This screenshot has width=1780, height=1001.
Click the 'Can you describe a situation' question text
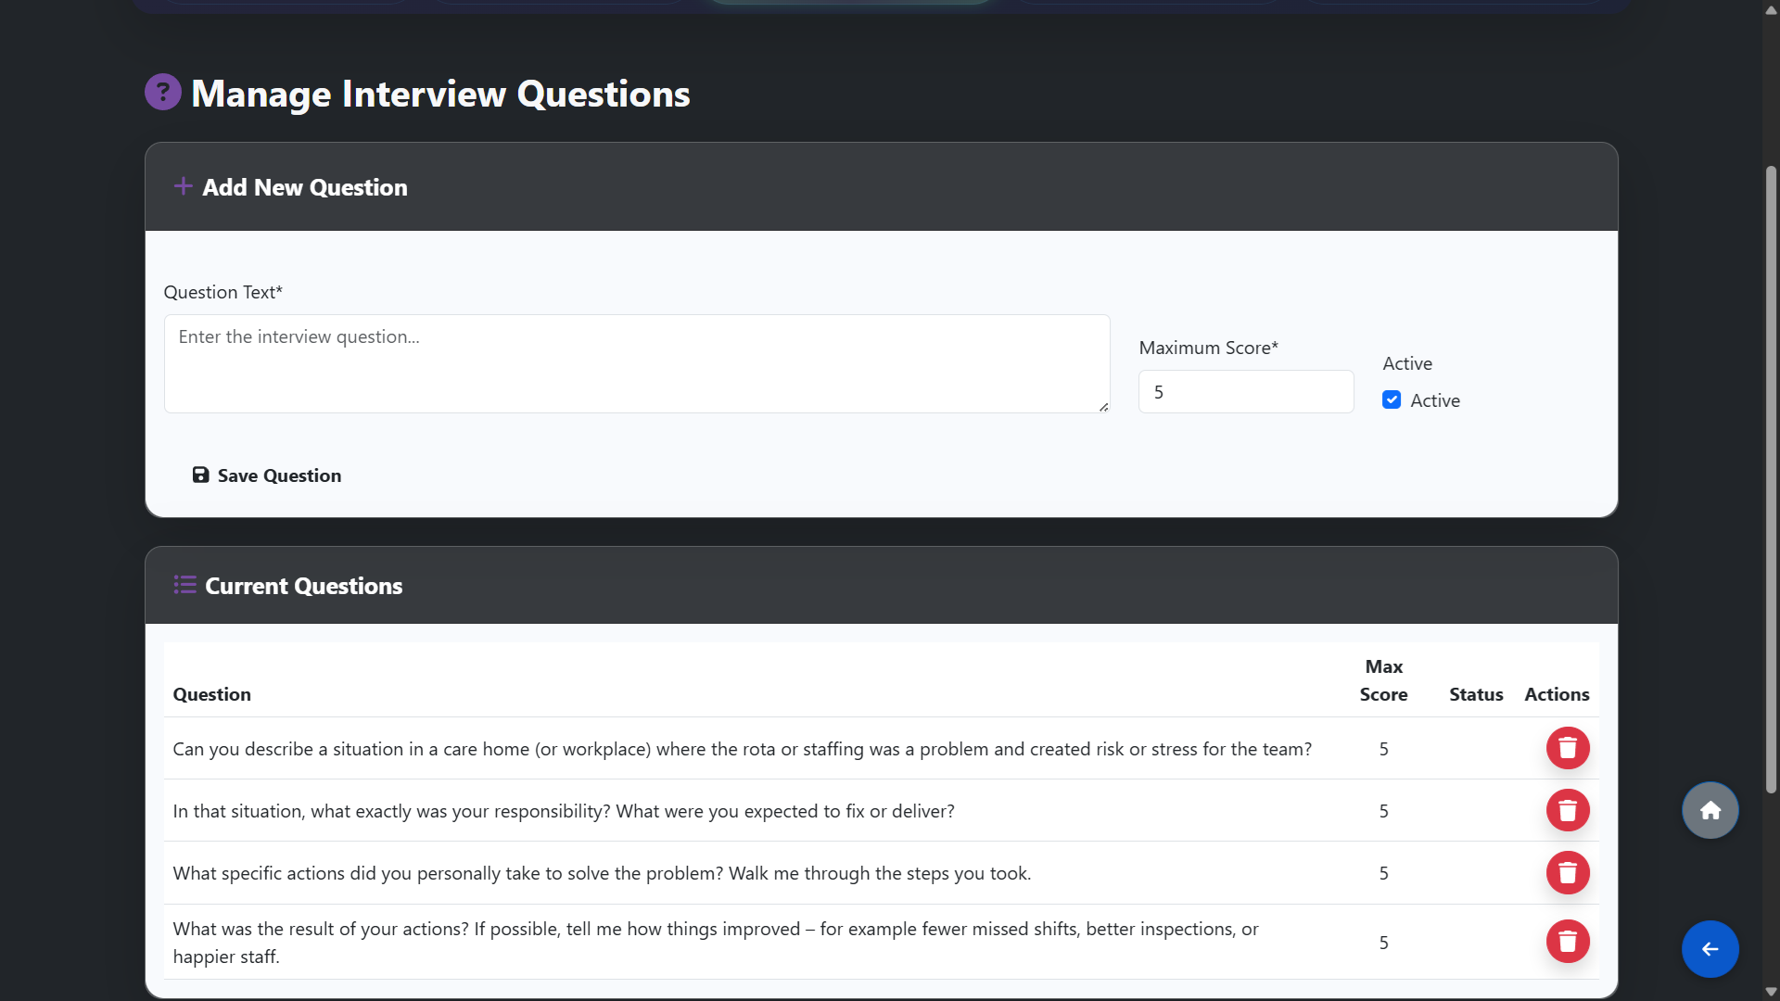pyautogui.click(x=742, y=749)
